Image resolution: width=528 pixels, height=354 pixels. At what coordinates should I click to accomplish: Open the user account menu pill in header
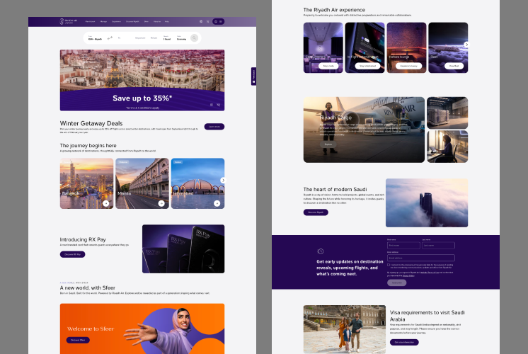point(218,21)
